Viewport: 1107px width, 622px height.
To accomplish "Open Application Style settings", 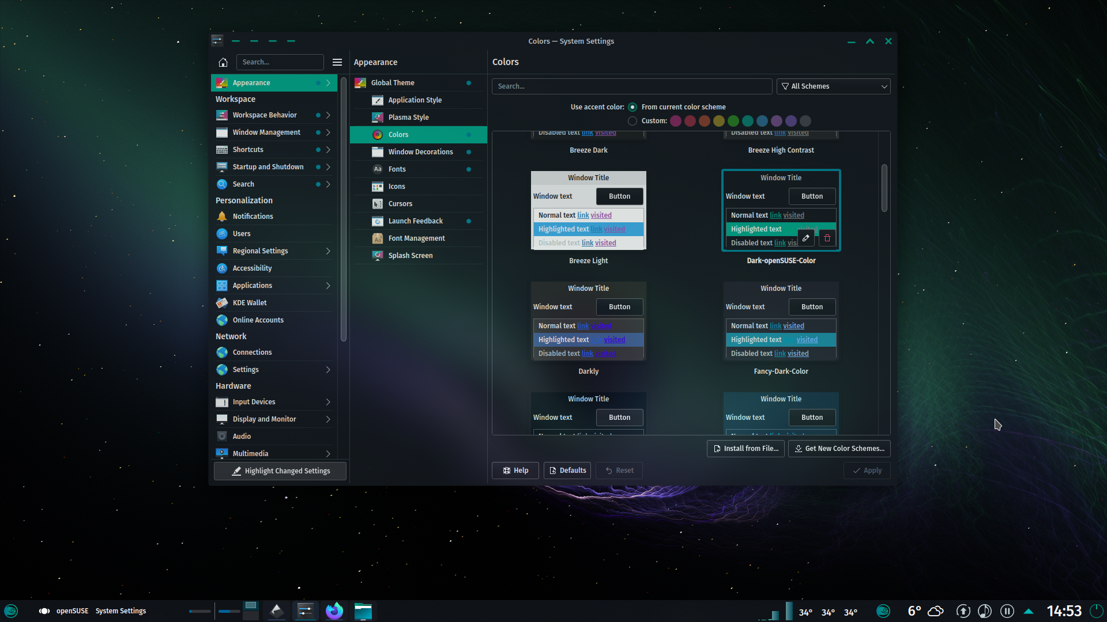I will 418,100.
